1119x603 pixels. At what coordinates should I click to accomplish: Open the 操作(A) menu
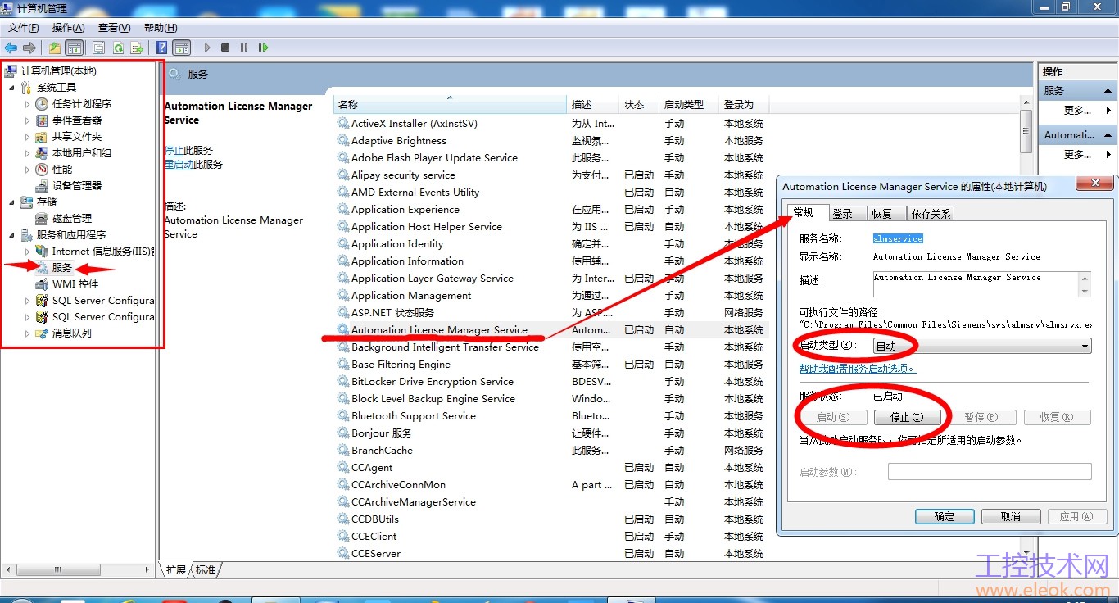point(68,28)
